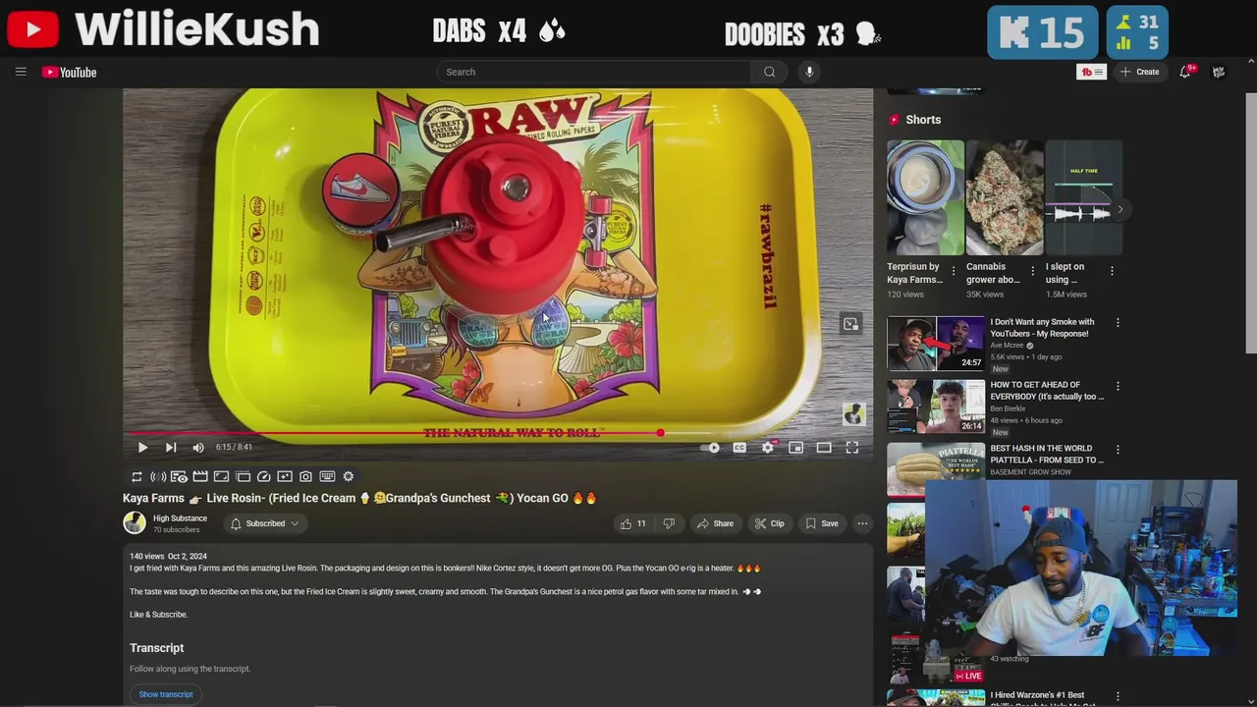Go to YouTube home via logo
The height and width of the screenshot is (707, 1257).
click(x=69, y=72)
